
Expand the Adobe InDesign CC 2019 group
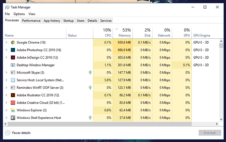point(6,57)
